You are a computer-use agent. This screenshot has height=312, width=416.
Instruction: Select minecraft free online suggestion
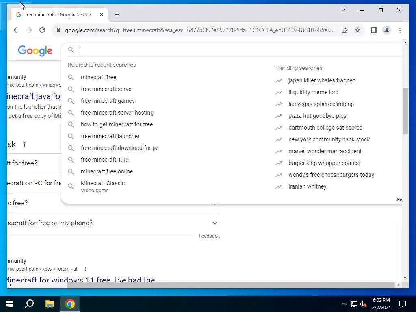107,171
